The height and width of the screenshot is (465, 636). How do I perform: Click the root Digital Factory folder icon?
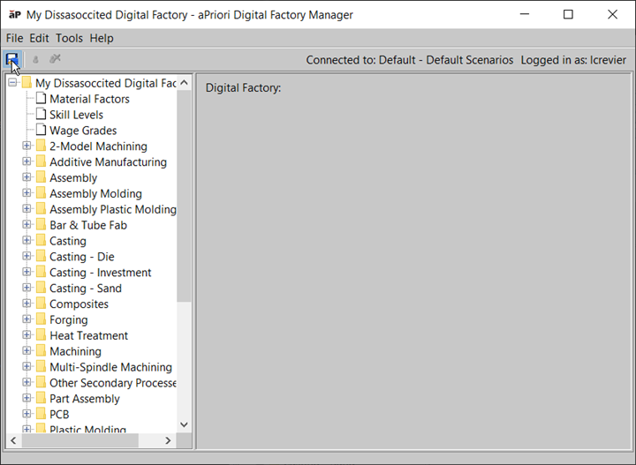pos(26,82)
